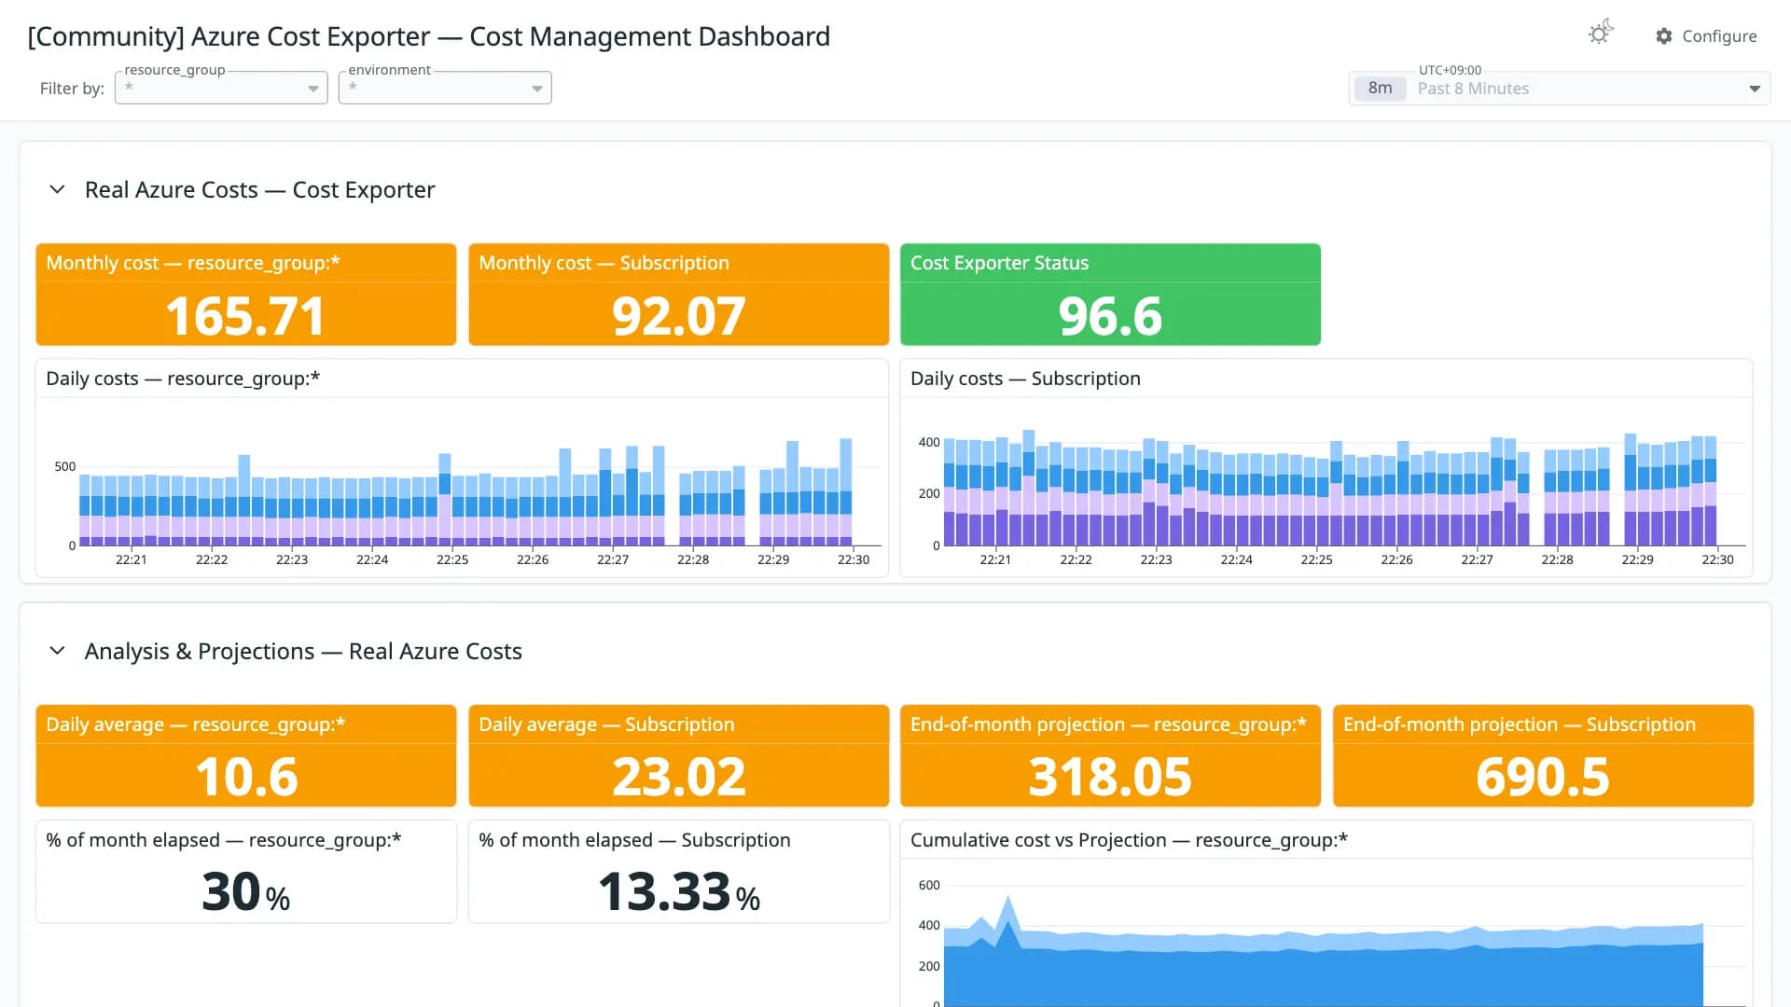Viewport: 1791px width, 1007px height.
Task: Click the Configure gear icon
Action: [1664, 36]
